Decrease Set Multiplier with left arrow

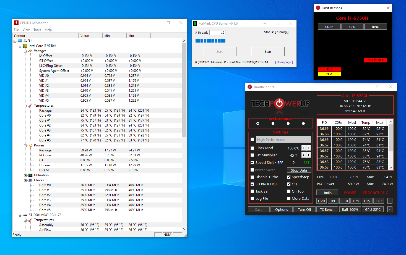[304, 155]
